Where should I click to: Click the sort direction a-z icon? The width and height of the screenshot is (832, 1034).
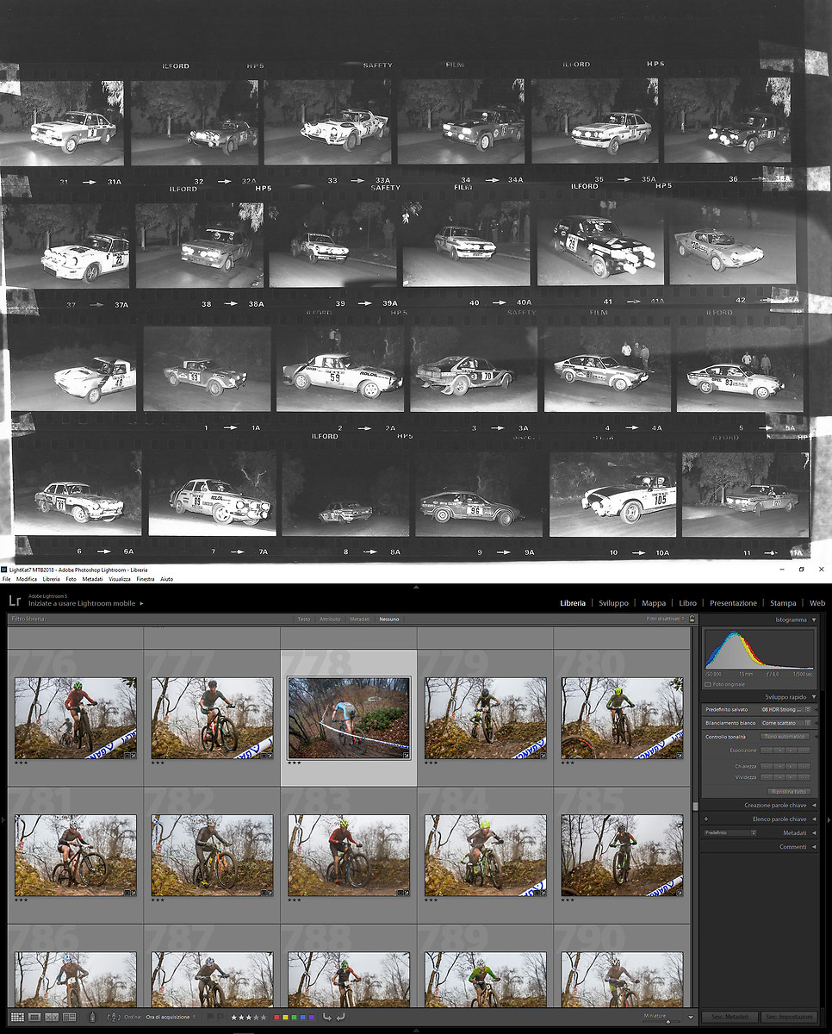(114, 1018)
